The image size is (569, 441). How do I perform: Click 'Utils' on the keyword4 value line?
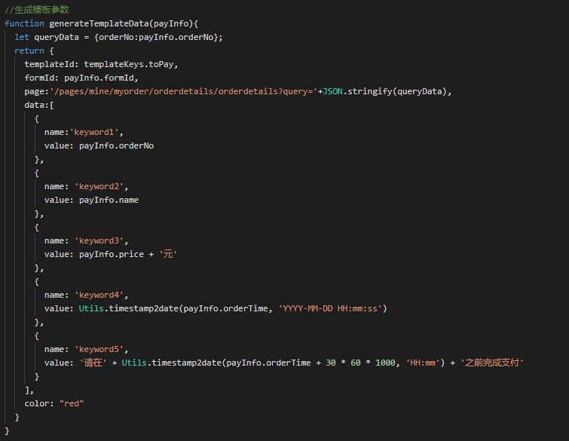[91, 308]
